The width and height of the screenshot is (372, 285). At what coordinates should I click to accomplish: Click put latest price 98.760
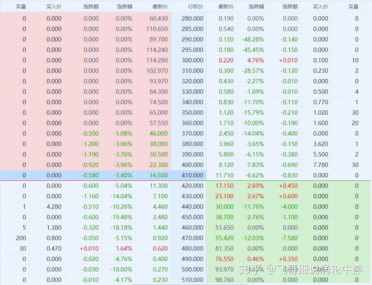(x=224, y=280)
